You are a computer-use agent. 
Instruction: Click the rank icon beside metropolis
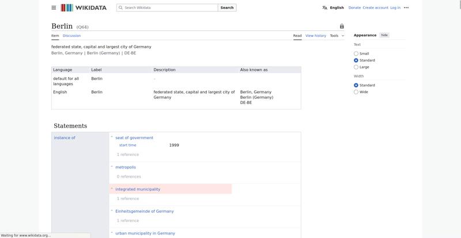(112, 167)
